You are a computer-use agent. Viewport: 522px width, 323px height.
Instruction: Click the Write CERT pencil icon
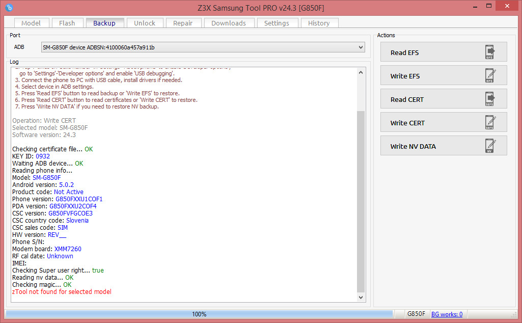(x=490, y=123)
